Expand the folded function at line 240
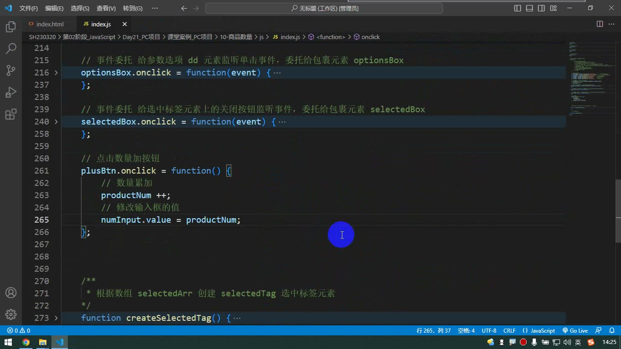Image resolution: width=621 pixels, height=349 pixels. tap(56, 122)
